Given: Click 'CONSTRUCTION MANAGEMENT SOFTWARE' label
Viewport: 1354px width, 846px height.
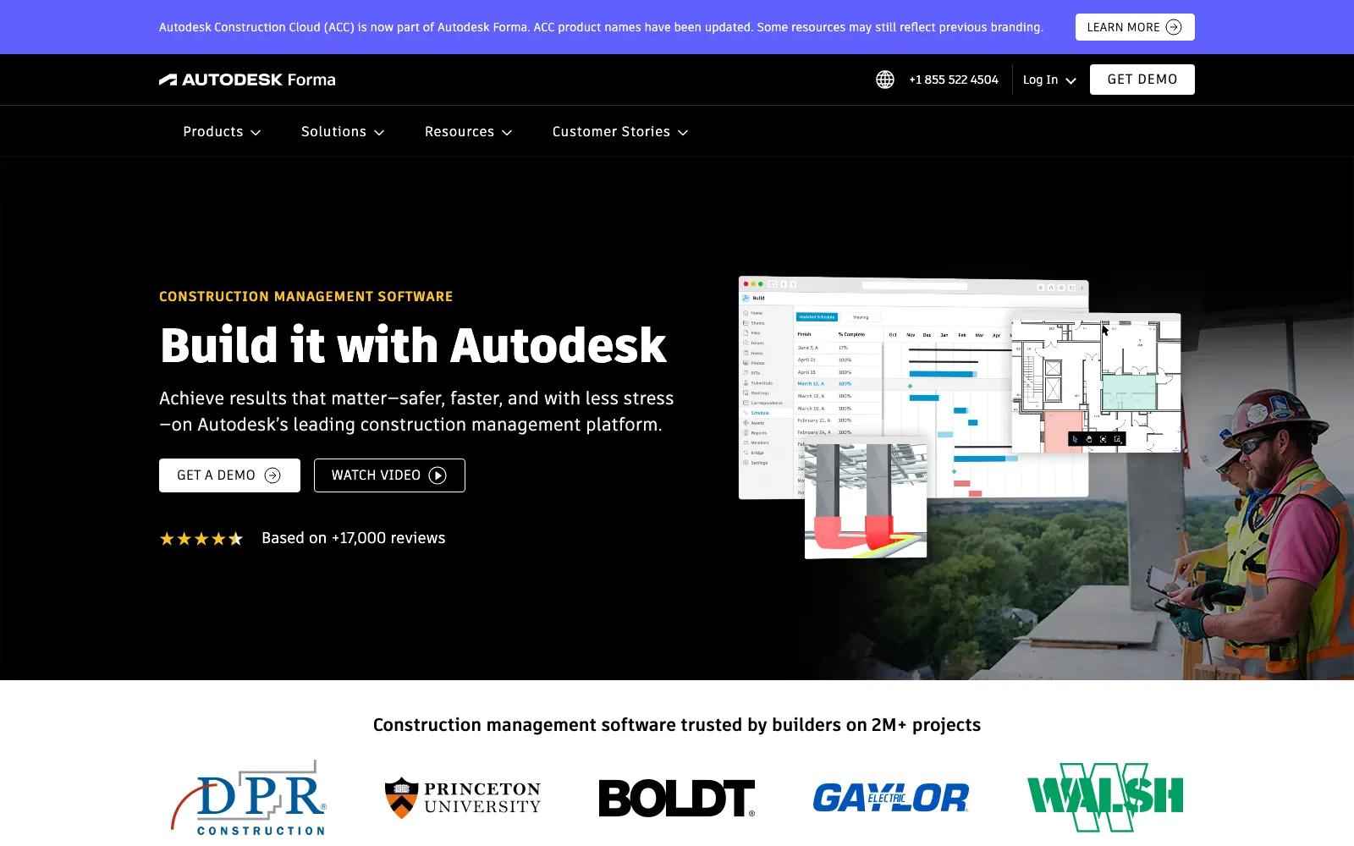Looking at the screenshot, I should [306, 297].
